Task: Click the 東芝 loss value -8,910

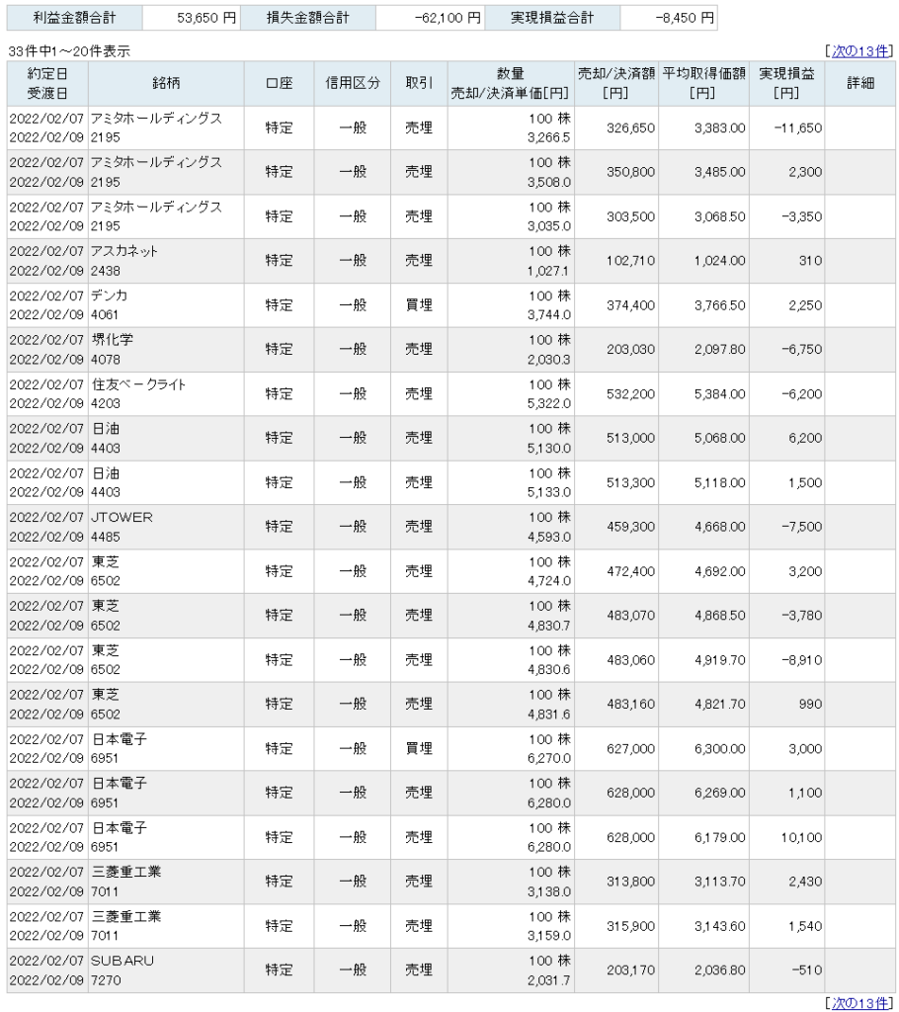Action: click(x=801, y=660)
